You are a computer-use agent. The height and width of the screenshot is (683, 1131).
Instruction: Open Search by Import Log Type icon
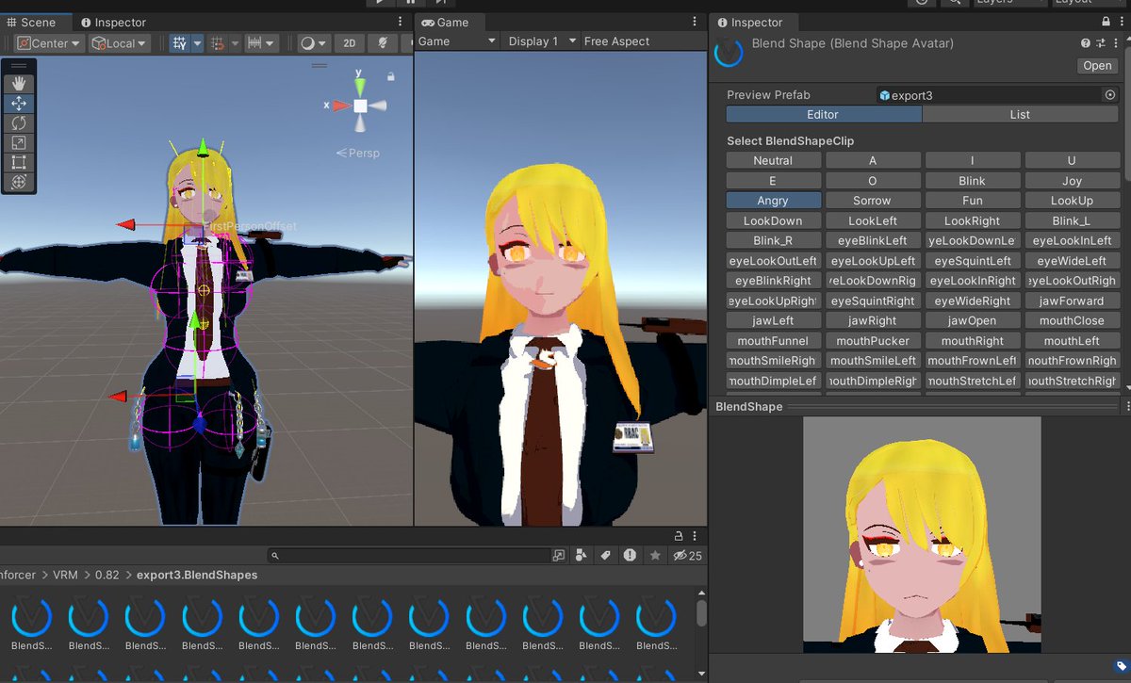(x=630, y=556)
